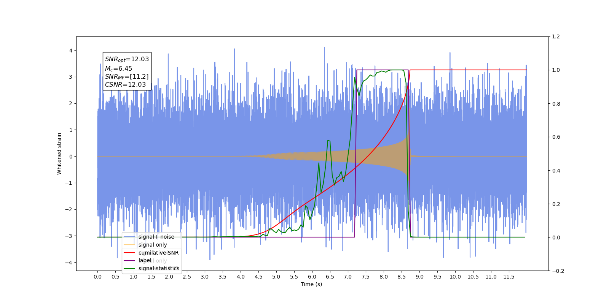The height and width of the screenshot is (304, 609).
Task: Click the right-axis tick labeled 0.4
Action: pos(556,171)
